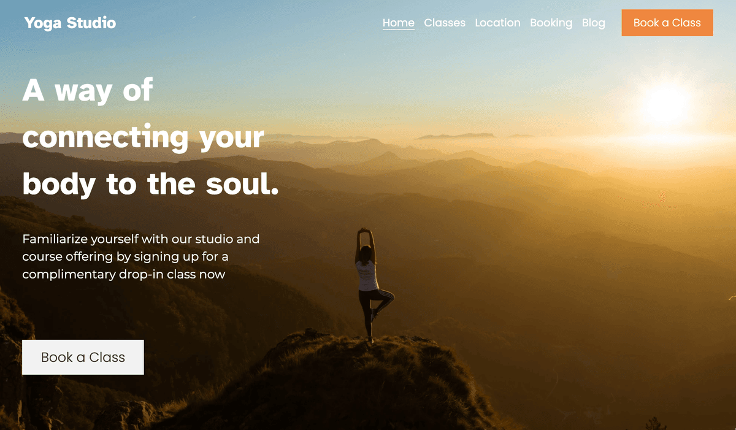Click the word "Studio" in the logo

[91, 23]
